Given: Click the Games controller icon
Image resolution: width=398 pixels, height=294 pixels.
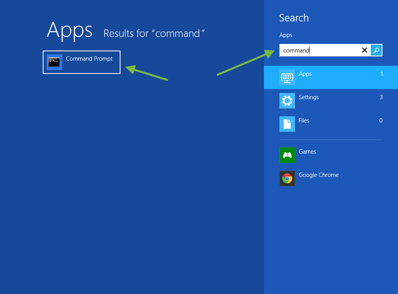Looking at the screenshot, I should coord(287,155).
